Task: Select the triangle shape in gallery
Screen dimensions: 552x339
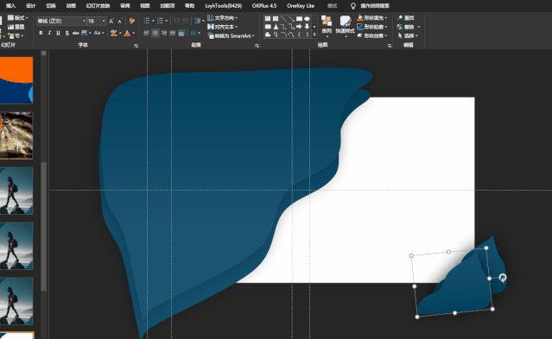Action: (x=276, y=27)
